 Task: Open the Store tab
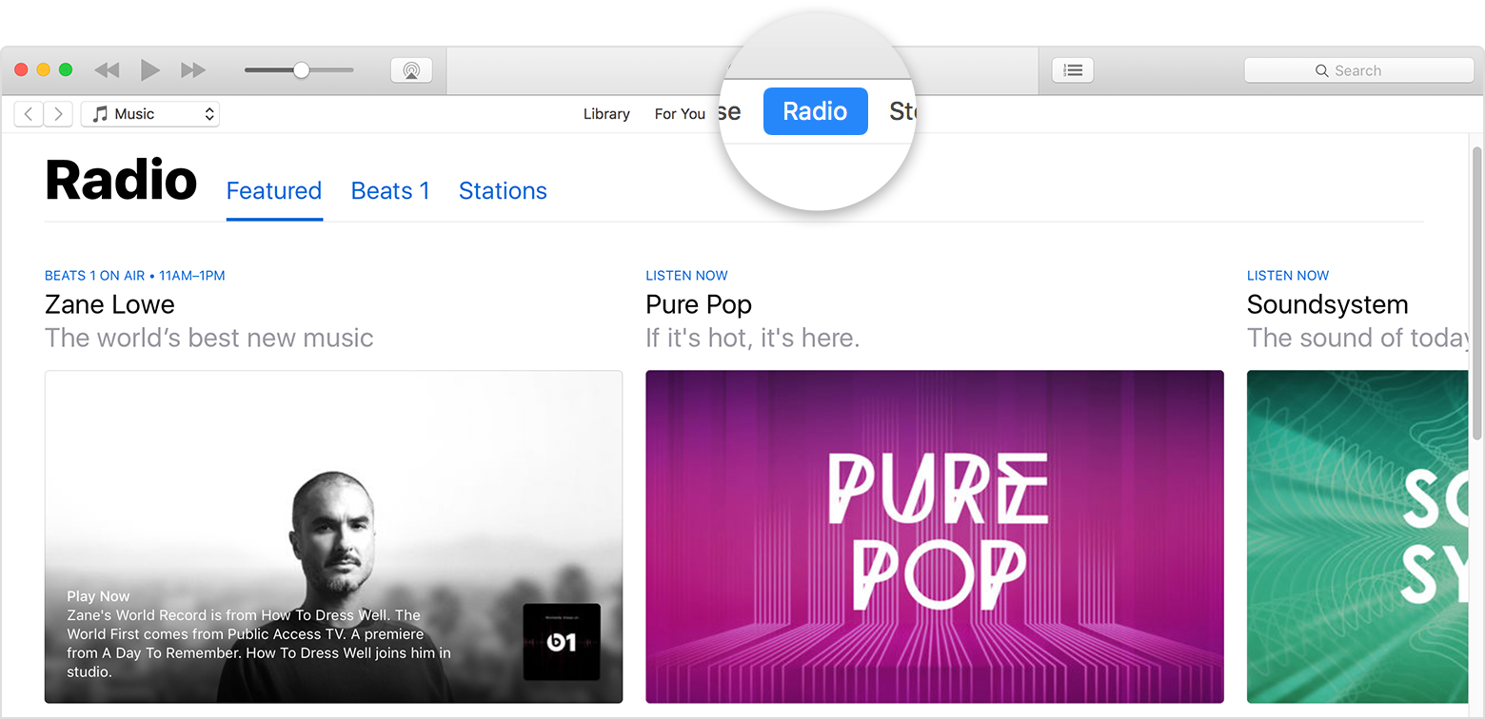903,111
